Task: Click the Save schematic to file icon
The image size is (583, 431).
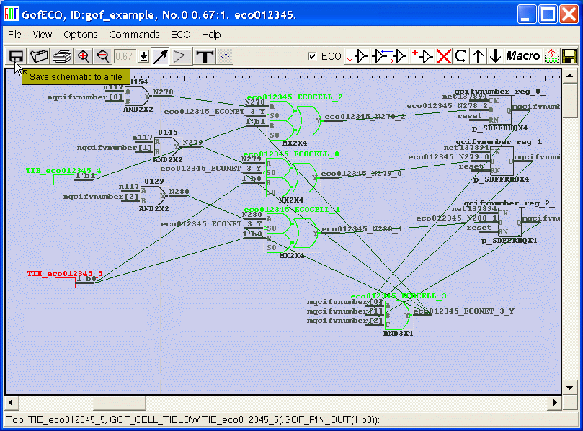Action: (x=16, y=56)
